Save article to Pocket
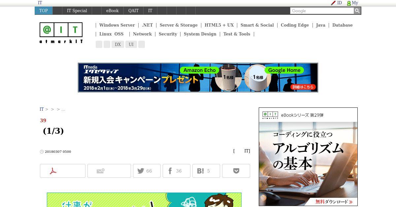 [x=236, y=171]
